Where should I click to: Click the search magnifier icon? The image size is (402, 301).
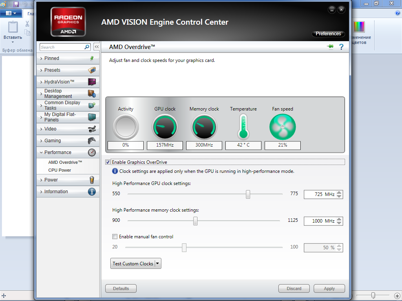point(87,47)
